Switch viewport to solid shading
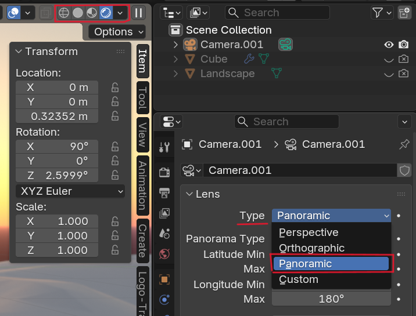This screenshot has height=316, width=416. click(x=77, y=12)
